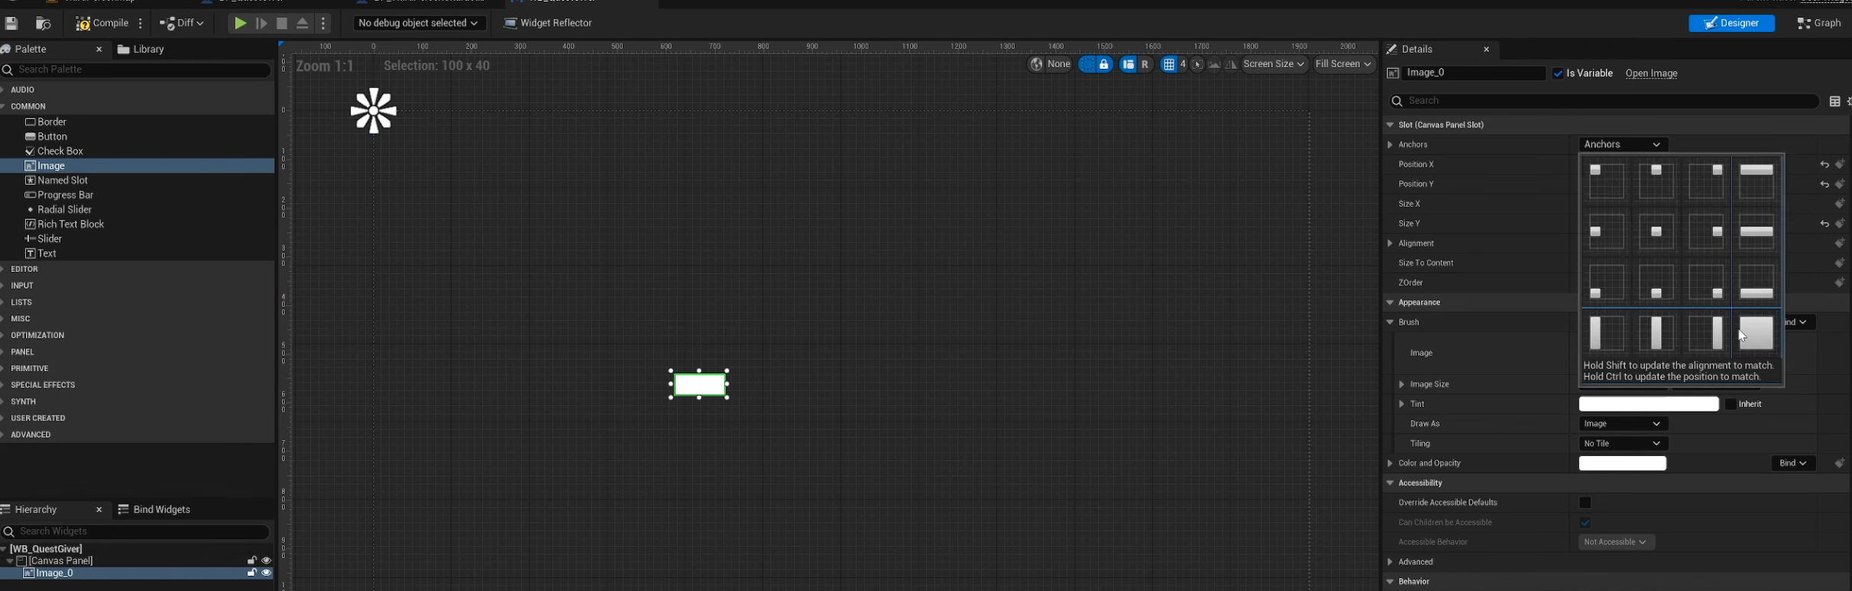Toggle the grid snapping icon in viewport
The width and height of the screenshot is (1852, 591).
(x=1168, y=64)
